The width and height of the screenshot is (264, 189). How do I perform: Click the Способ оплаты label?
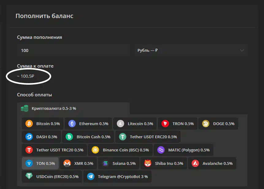click(x=35, y=95)
